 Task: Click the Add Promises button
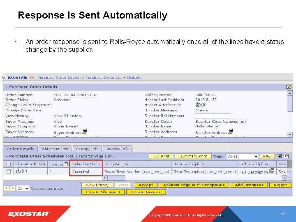click(249, 185)
